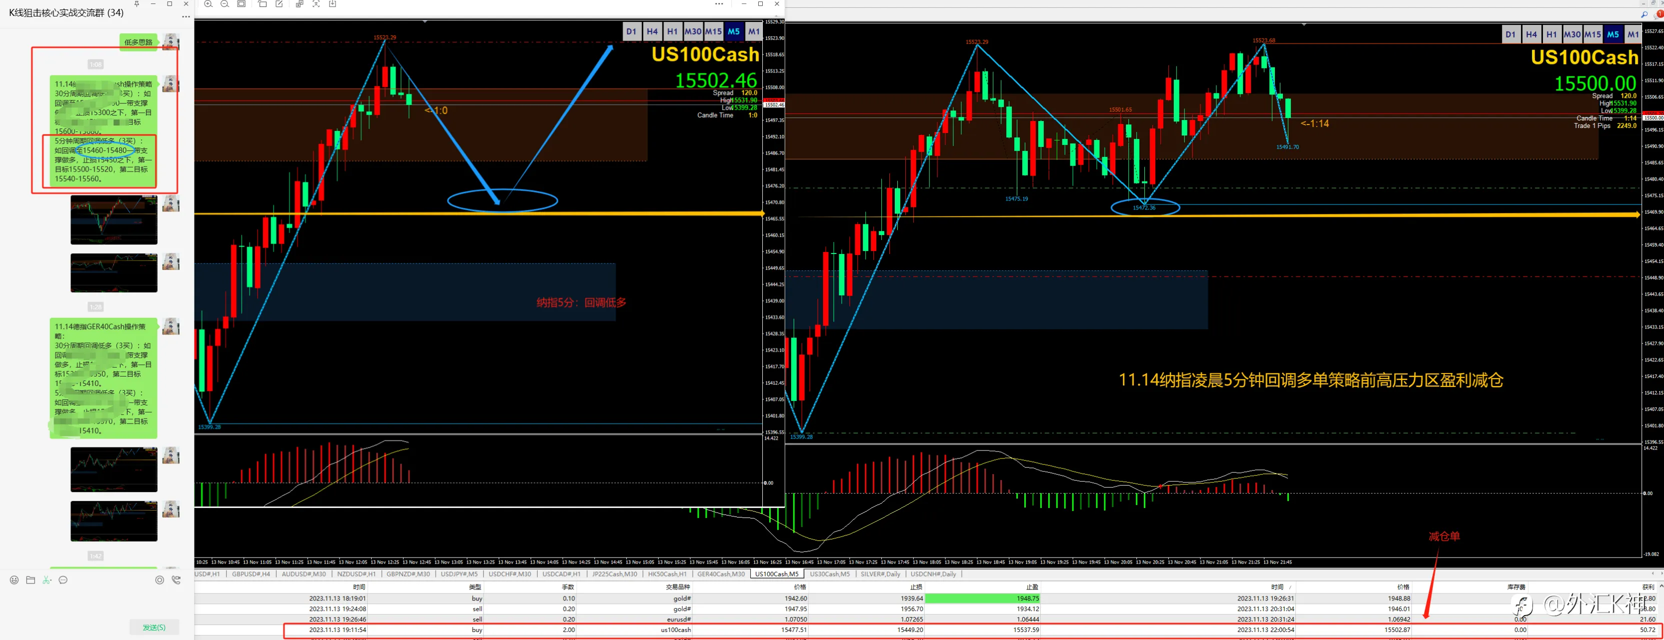The height and width of the screenshot is (640, 1664).
Task: Click the scan text extraction icon in viewer
Action: 316,4
